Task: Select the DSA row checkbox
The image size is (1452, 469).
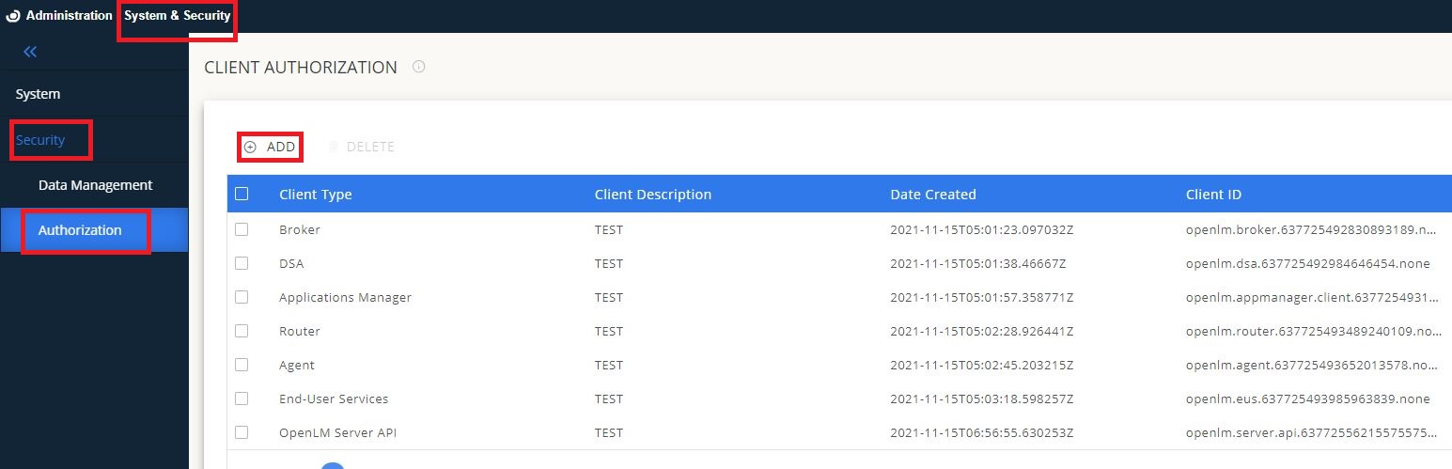Action: 242,263
